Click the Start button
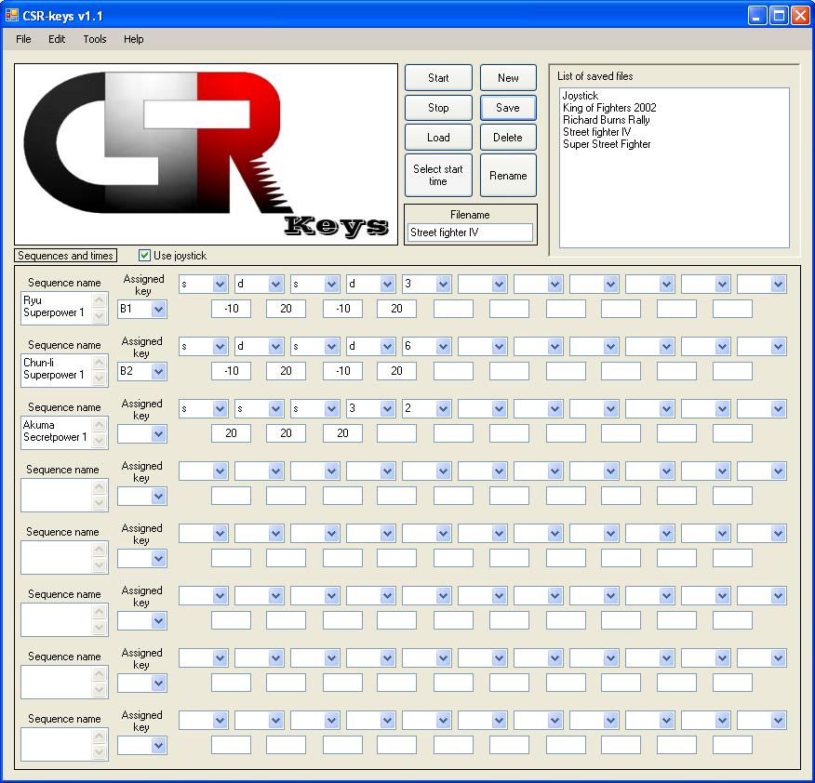 click(438, 78)
